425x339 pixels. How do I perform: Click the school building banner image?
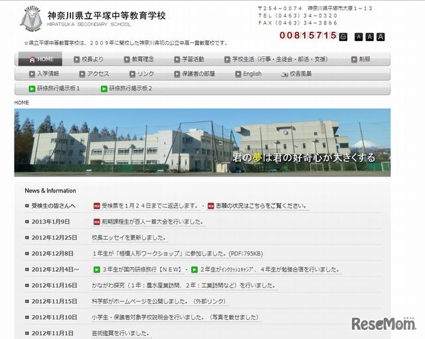point(203,143)
